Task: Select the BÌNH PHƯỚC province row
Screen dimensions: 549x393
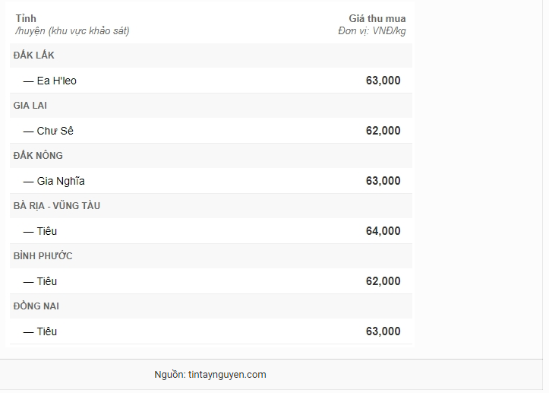Action: [43, 256]
